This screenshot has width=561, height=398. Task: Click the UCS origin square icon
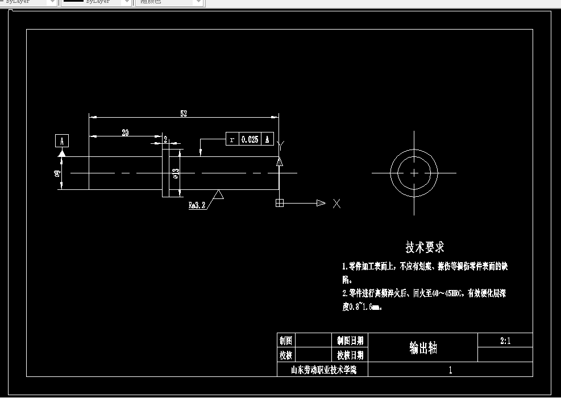coord(280,203)
